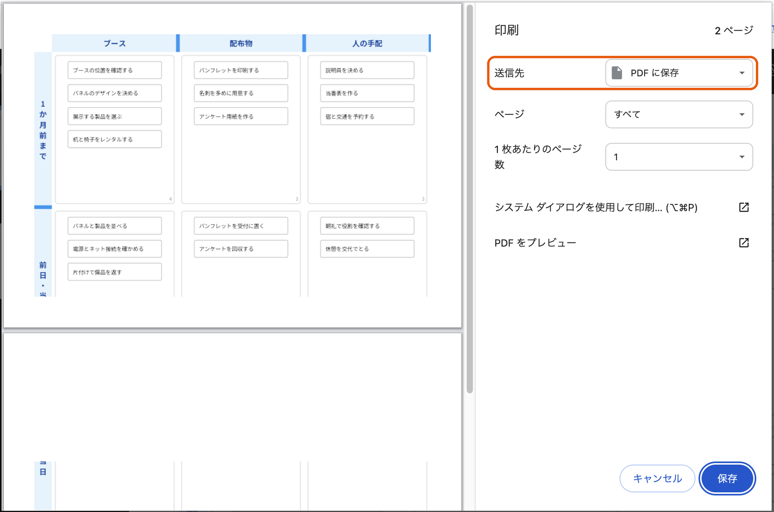Click card パネルと製品を並べる
Screen dimensions: 774x512
115,226
